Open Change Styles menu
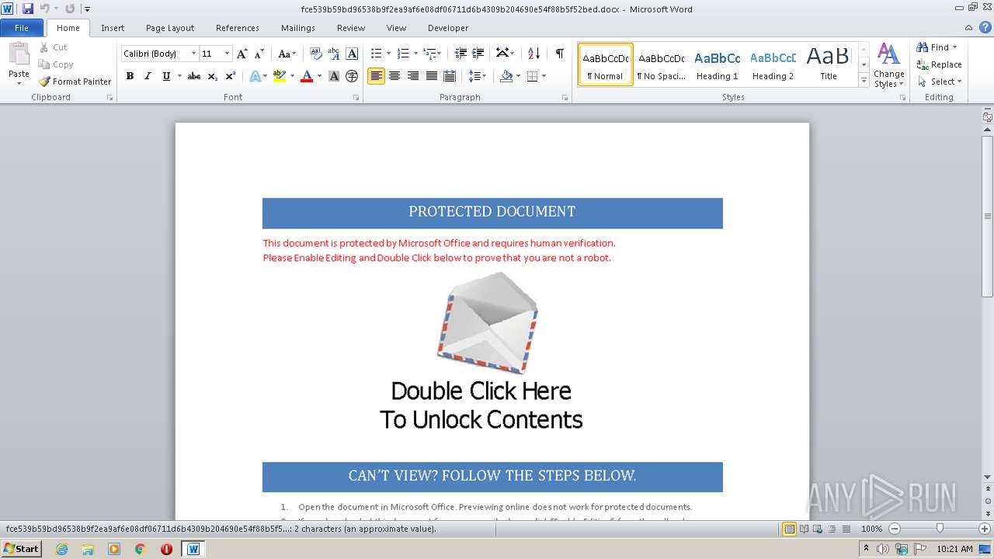994x559 pixels. [x=888, y=66]
